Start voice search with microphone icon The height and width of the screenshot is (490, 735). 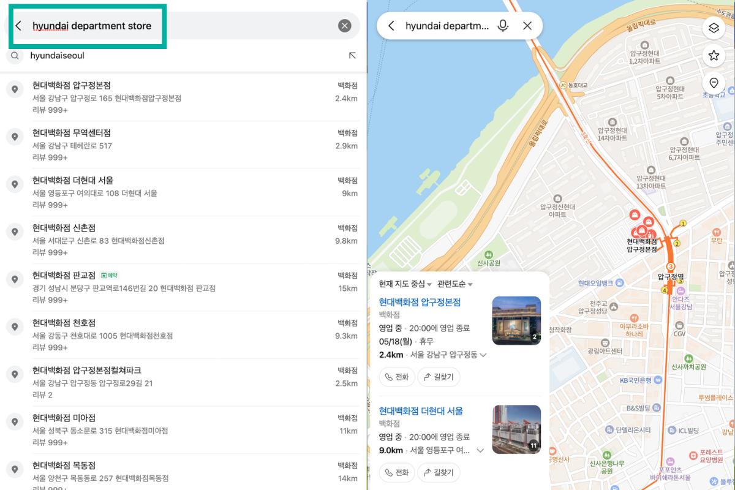pos(503,26)
